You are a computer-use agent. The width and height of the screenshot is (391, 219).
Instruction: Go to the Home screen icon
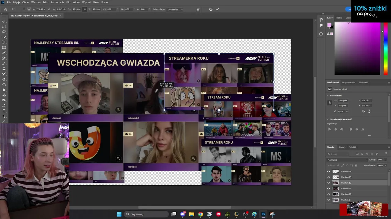tap(5, 9)
